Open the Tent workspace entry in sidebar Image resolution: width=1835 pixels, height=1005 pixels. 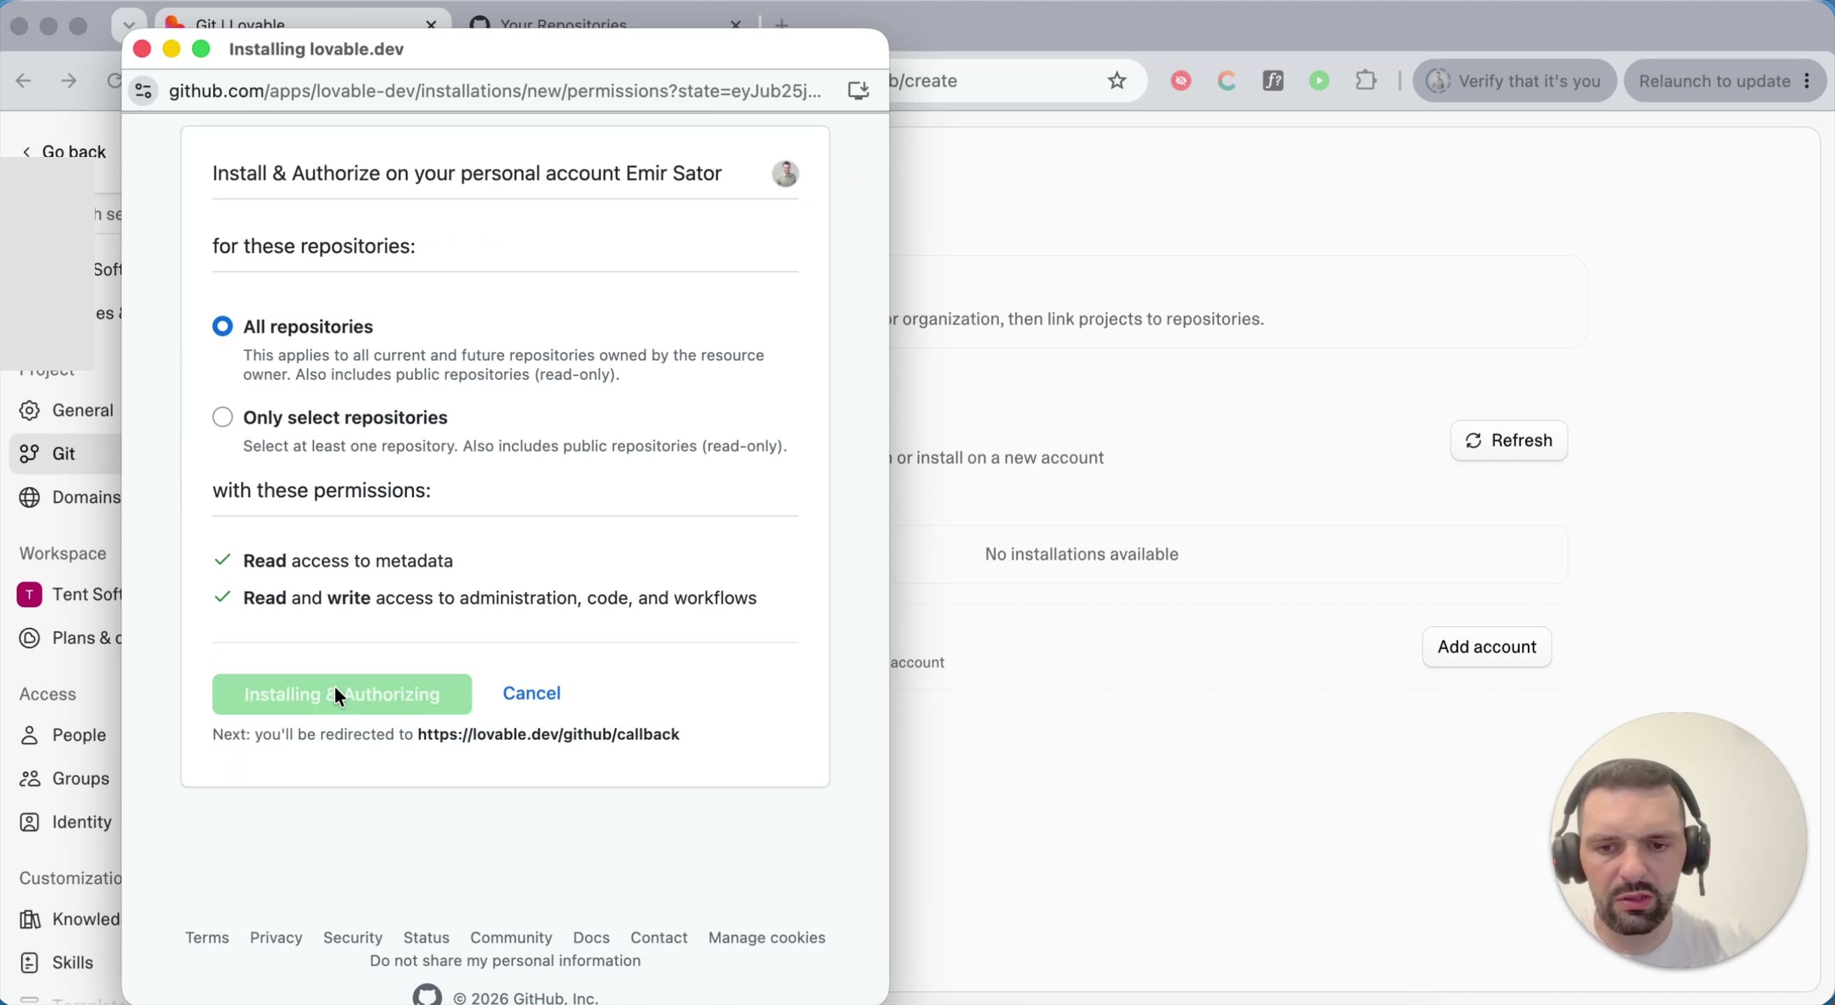click(68, 595)
